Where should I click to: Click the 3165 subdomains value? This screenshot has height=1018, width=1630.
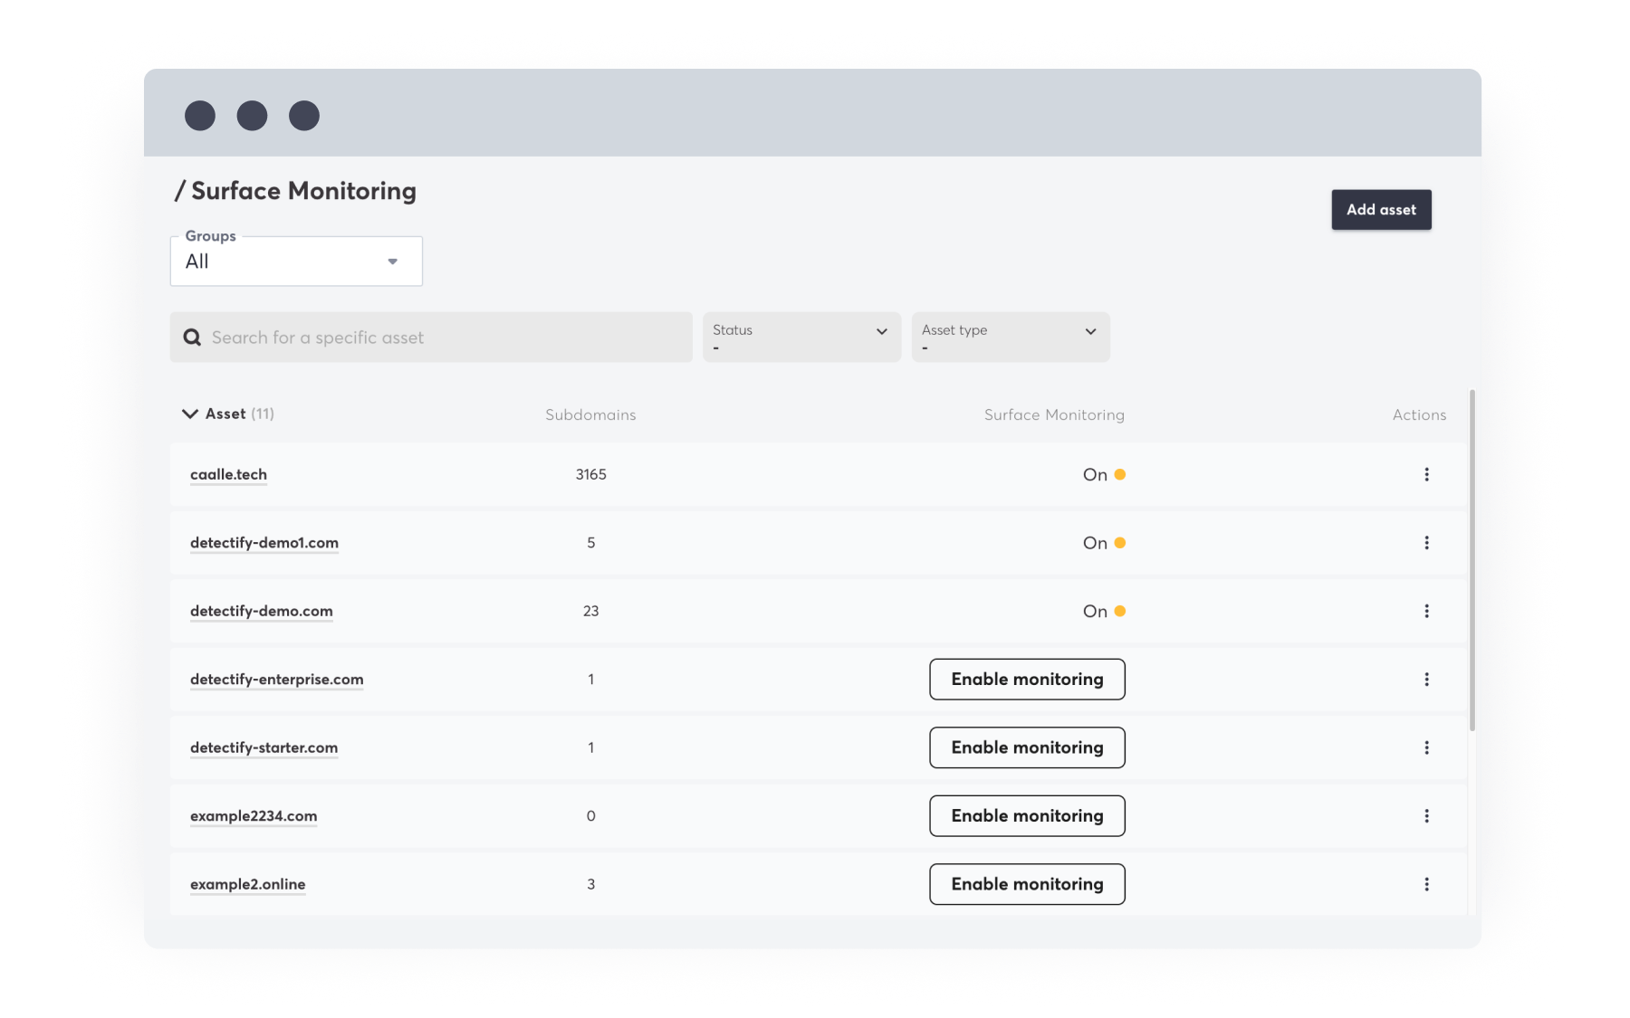pos(590,474)
